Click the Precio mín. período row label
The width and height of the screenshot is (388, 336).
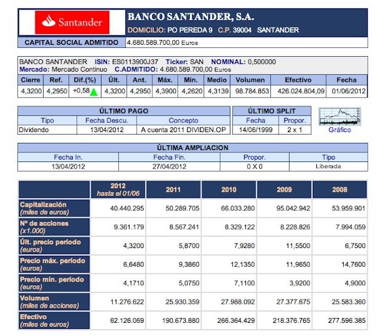point(54,283)
